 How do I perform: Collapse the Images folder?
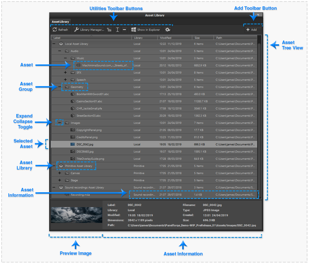(x=60, y=123)
